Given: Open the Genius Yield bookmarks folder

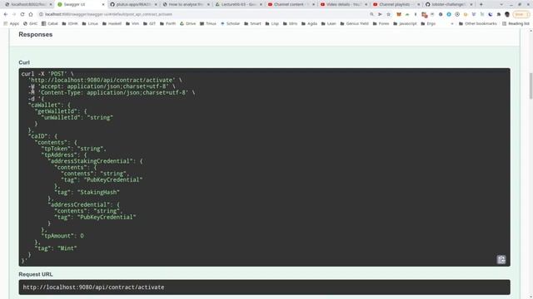Looking at the screenshot, I should [x=354, y=24].
